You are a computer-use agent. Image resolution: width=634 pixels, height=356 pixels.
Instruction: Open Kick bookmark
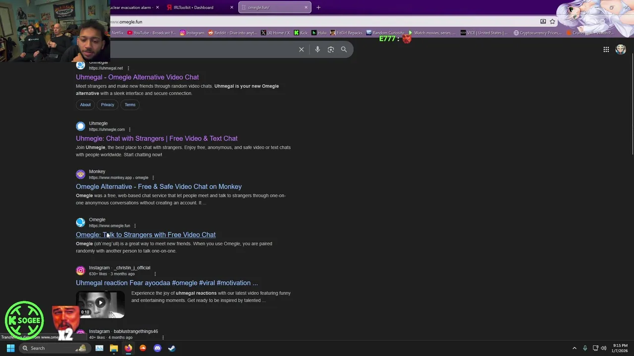click(301, 33)
